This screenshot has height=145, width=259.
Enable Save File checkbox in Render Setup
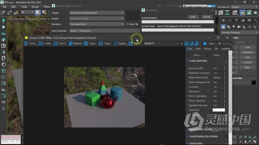(127, 24)
